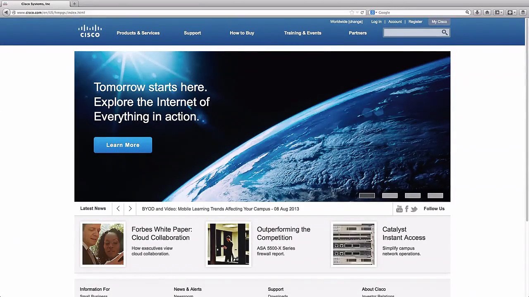
Task: Show previous Latest News item arrow
Action: pos(118,209)
